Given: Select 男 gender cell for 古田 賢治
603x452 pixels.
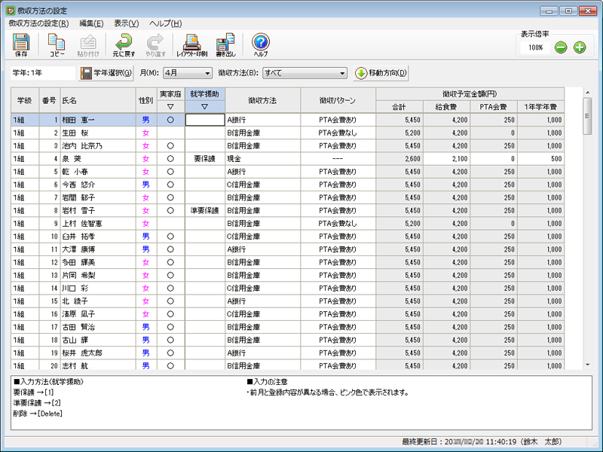Looking at the screenshot, I should (x=146, y=327).
